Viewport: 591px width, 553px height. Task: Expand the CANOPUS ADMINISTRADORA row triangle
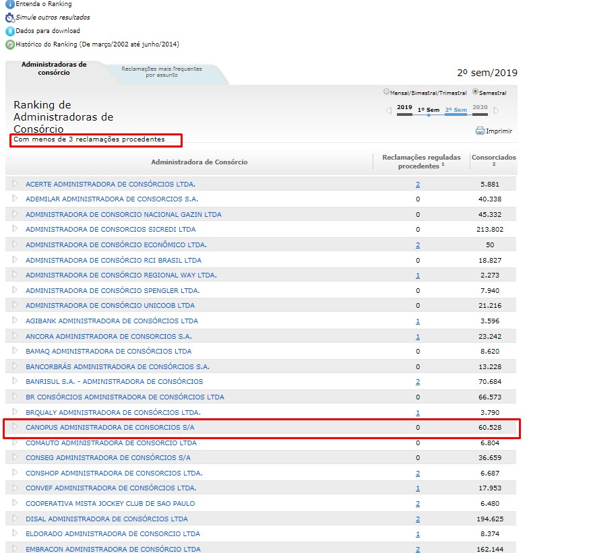[15, 426]
